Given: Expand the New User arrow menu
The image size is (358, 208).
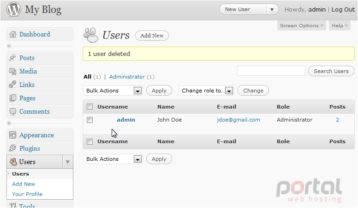Looking at the screenshot, I should 272,10.
